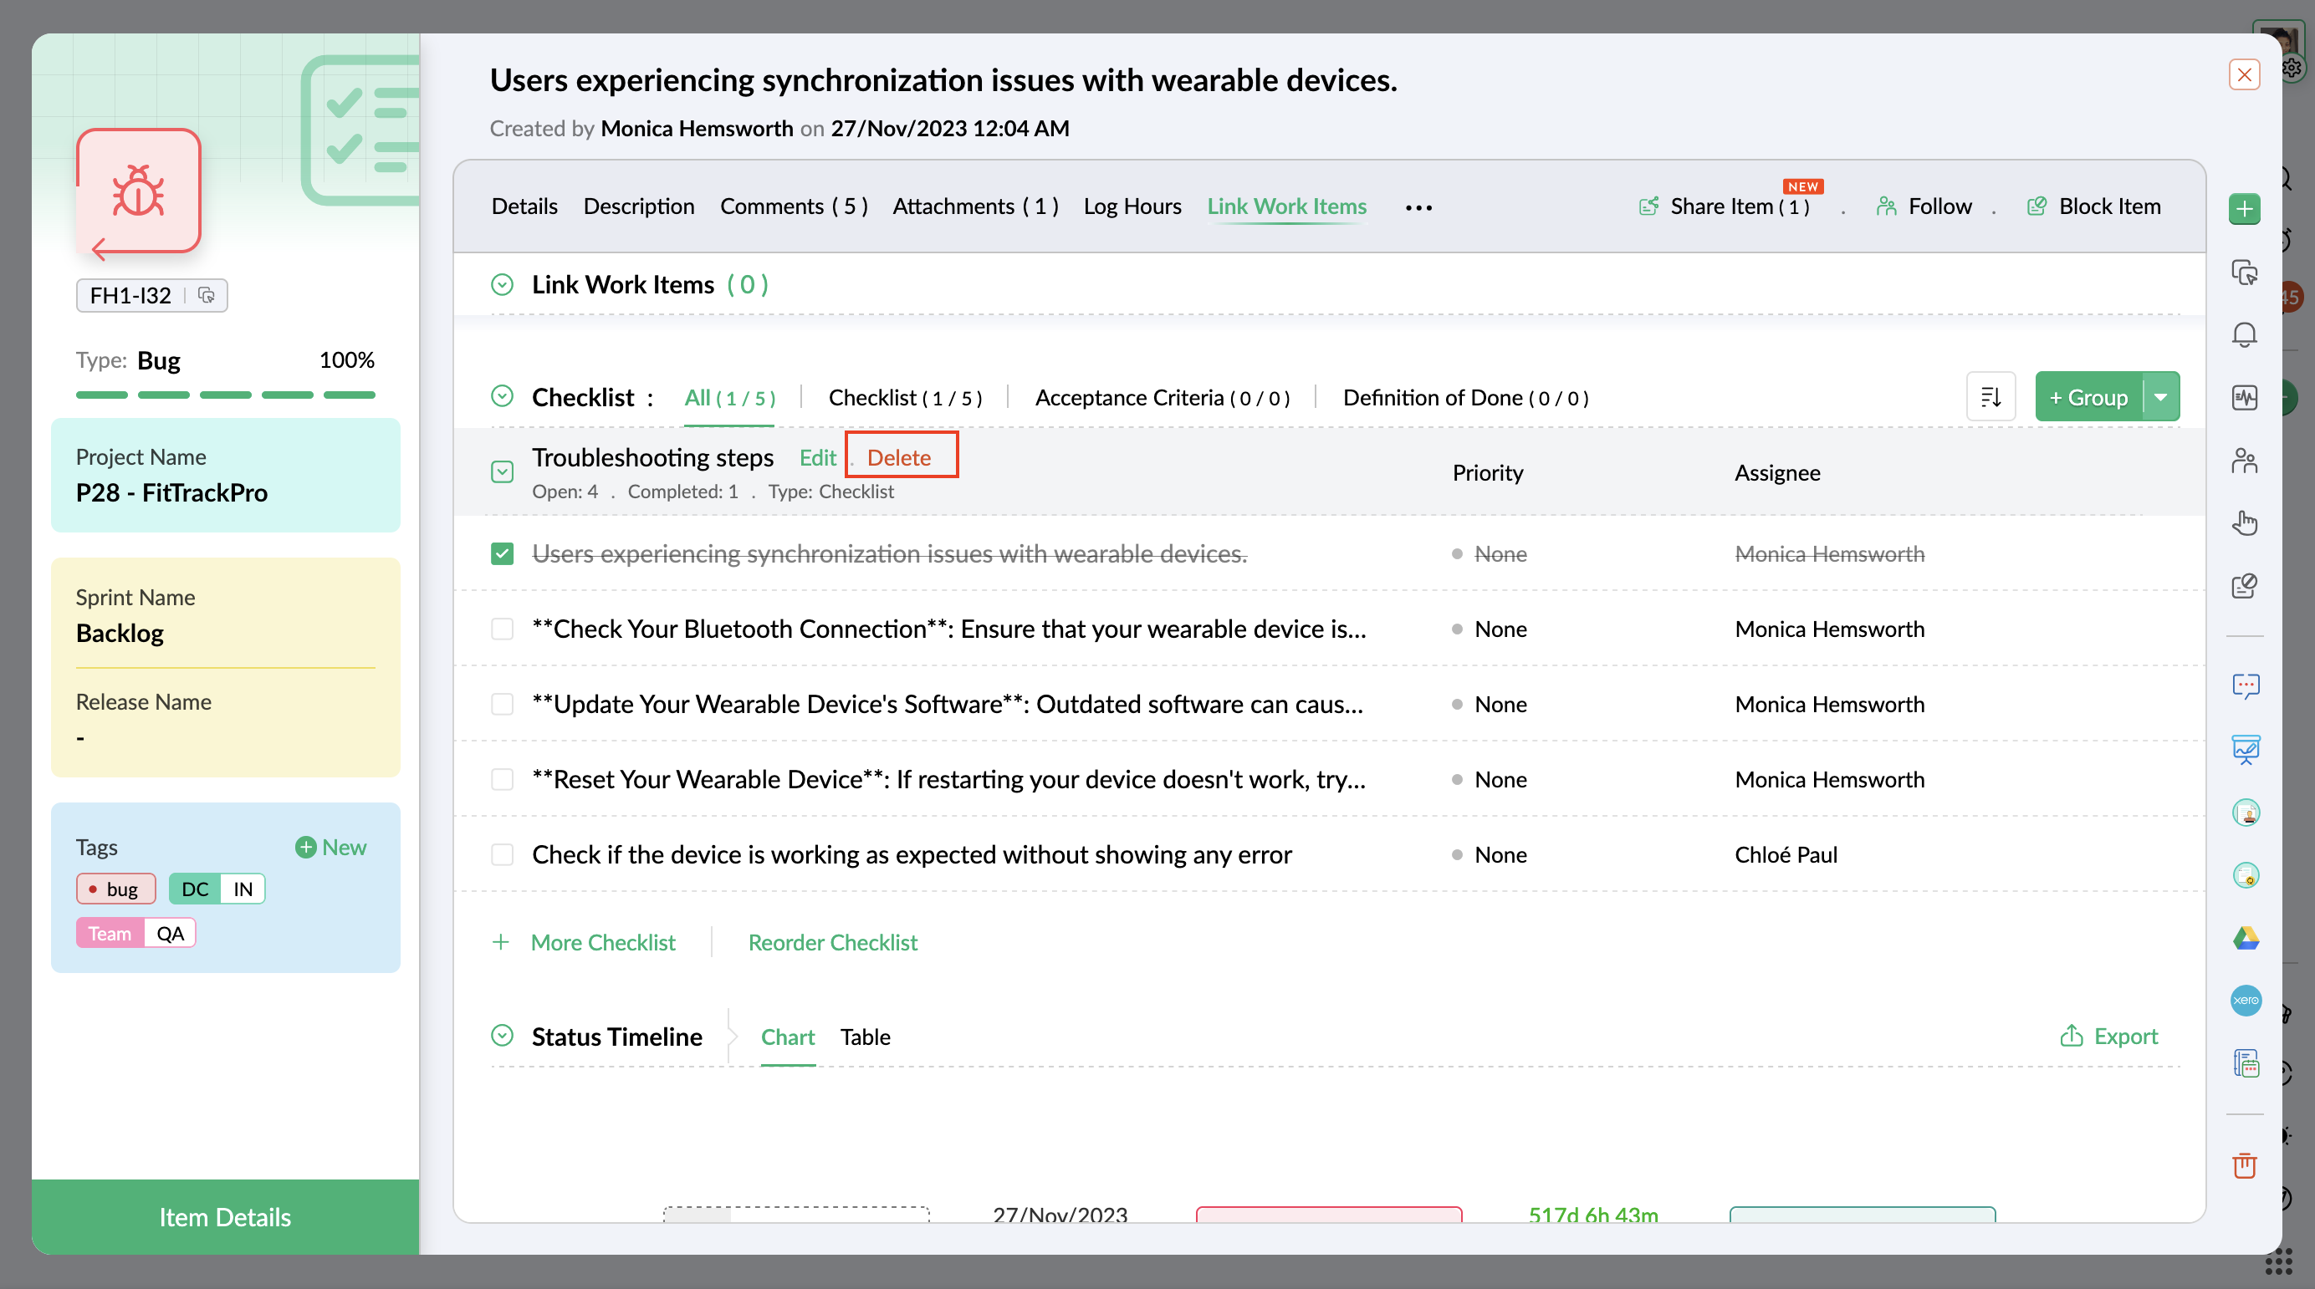Viewport: 2315px width, 1289px height.
Task: Click the green plus icon in sidebar
Action: [x=2244, y=209]
